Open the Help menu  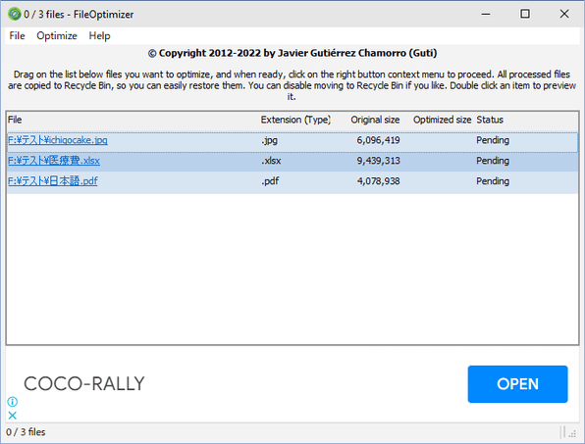tap(99, 35)
